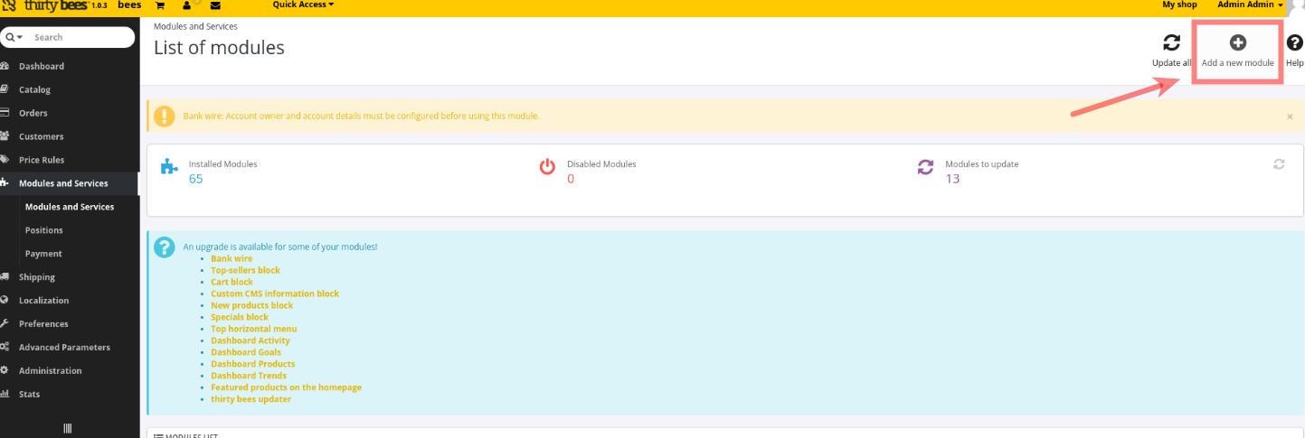This screenshot has width=1305, height=438.
Task: Open the Orders sidebar menu
Action: point(33,113)
